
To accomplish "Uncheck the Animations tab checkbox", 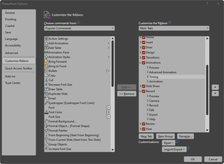I will (144, 63).
